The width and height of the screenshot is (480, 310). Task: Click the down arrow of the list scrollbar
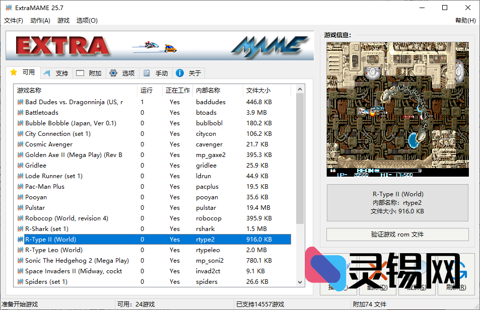coord(301,282)
